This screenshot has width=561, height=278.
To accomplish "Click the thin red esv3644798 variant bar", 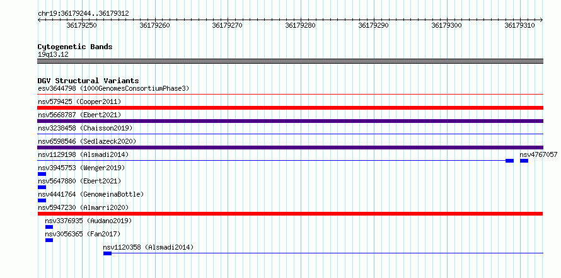I will (x=291, y=95).
